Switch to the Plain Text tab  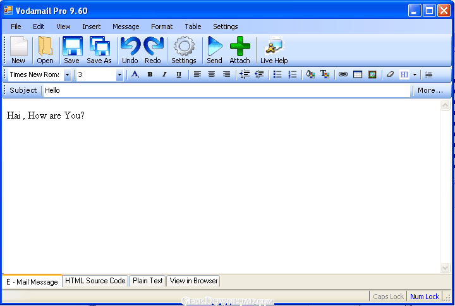point(147,281)
